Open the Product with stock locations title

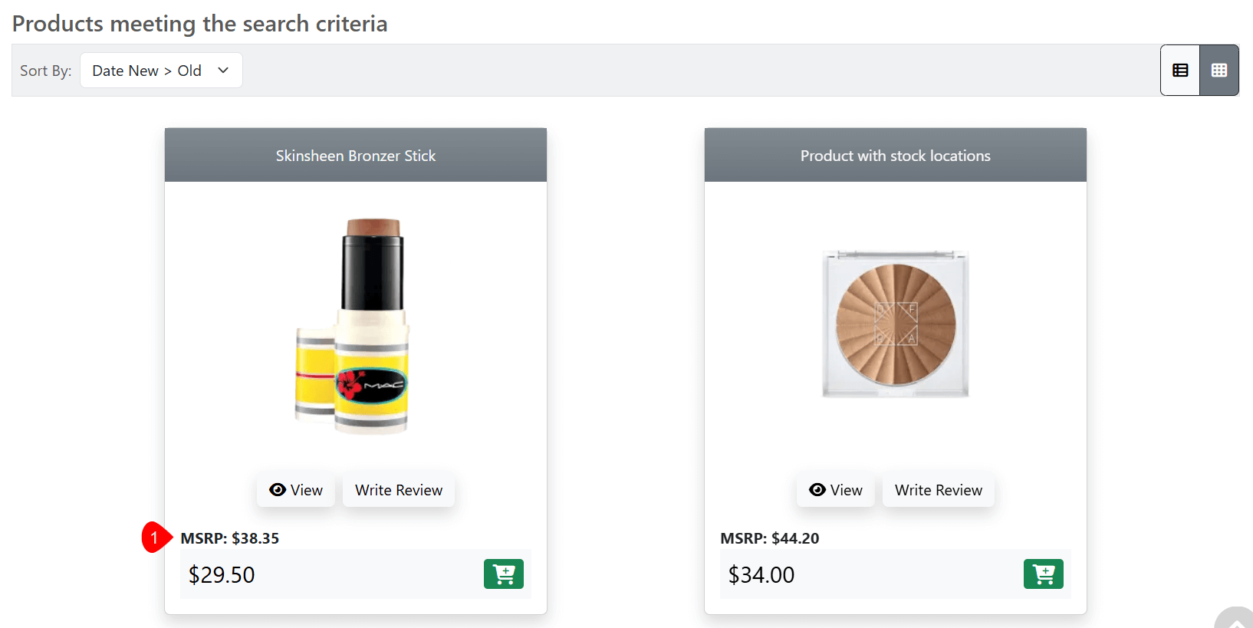pyautogui.click(x=896, y=156)
